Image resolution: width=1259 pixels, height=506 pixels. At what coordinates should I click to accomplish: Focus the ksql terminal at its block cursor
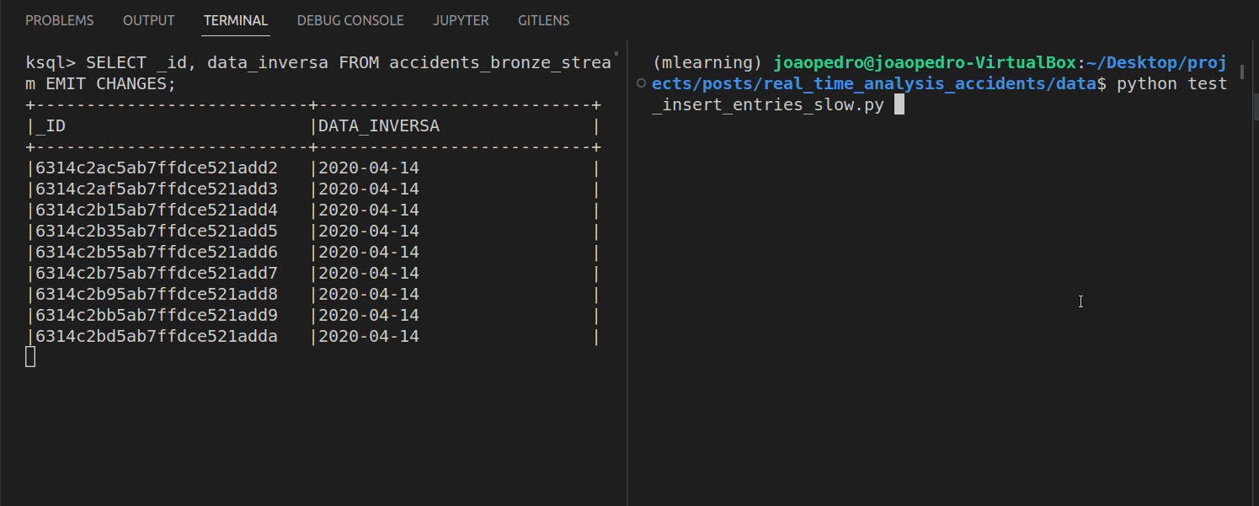(30, 357)
